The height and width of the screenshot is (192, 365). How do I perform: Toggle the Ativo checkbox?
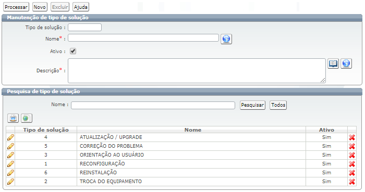73,51
